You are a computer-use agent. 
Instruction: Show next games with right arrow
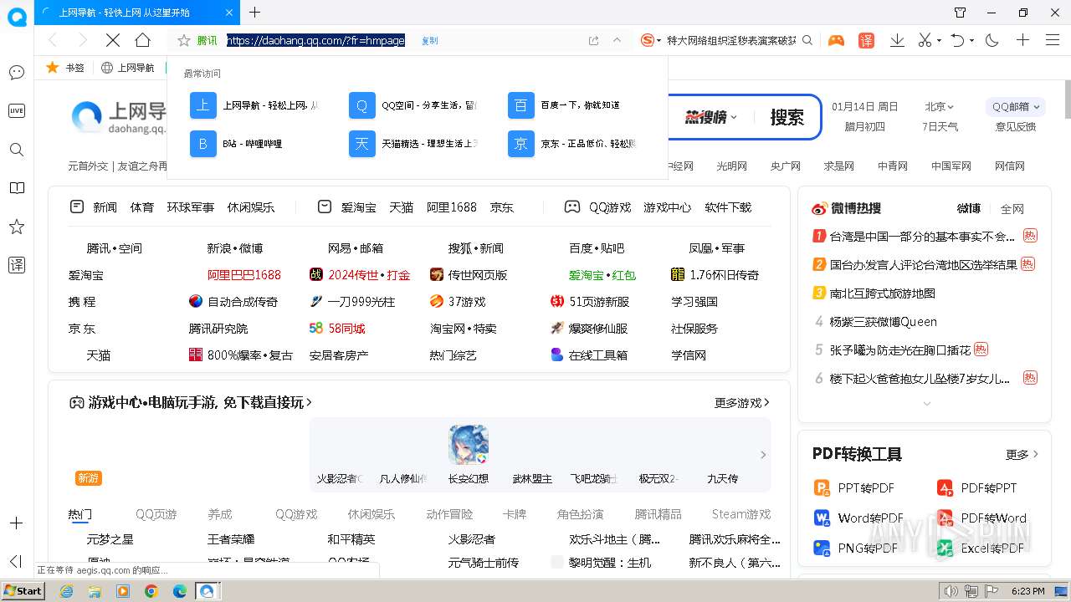click(x=763, y=455)
